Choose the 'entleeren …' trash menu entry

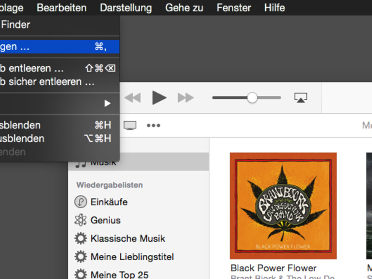tap(59, 68)
